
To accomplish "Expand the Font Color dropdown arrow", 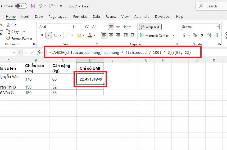I will tap(94, 35).
